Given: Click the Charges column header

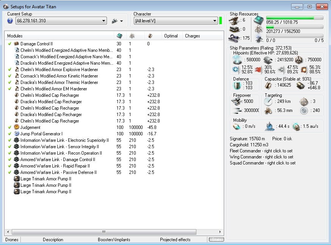Looking at the screenshot, I should pos(203,36).
